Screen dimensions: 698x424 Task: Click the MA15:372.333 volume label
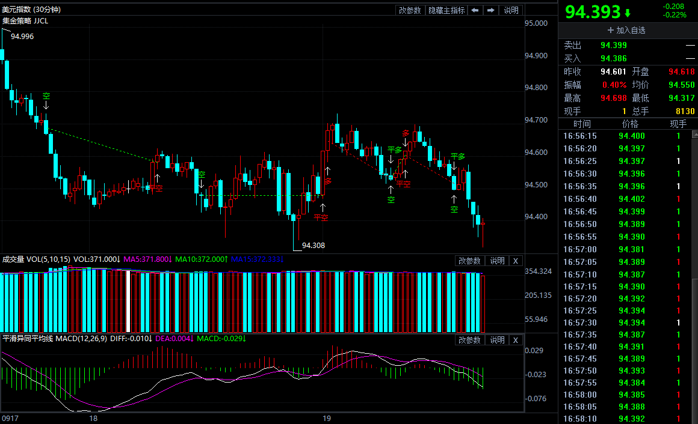tap(258, 259)
